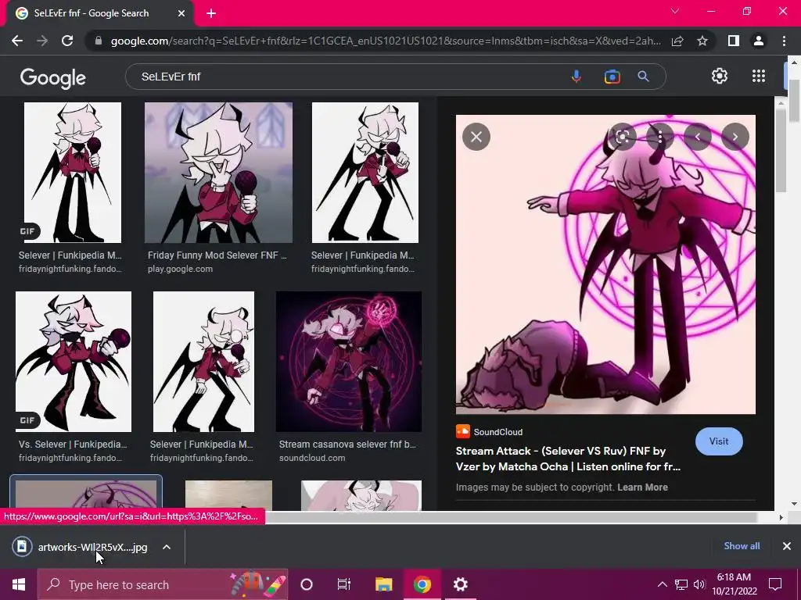This screenshot has width=801, height=600.
Task: Open Task View on the taskbar
Action: [344, 584]
